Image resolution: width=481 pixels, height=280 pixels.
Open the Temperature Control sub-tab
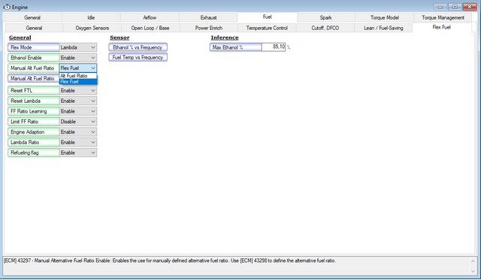coord(267,28)
